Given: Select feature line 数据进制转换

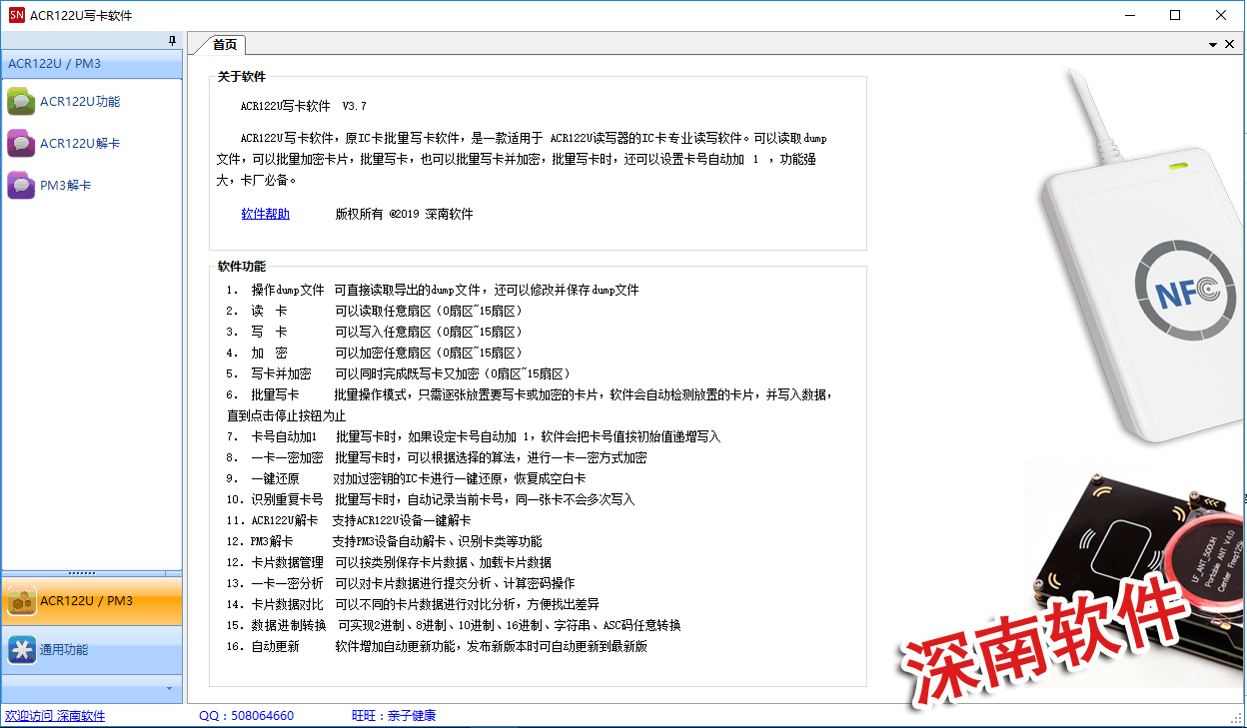Looking at the screenshot, I should click(453, 625).
